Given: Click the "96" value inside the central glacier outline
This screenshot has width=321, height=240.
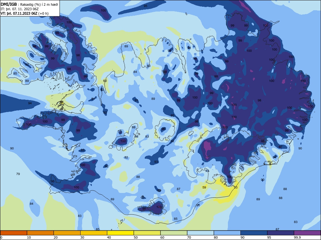Looking at the screenshot, I should 163,129.
